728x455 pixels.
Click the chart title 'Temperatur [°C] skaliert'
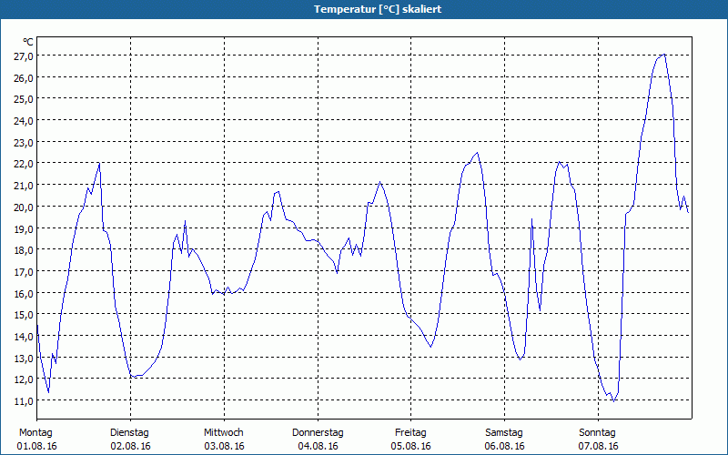(378, 9)
